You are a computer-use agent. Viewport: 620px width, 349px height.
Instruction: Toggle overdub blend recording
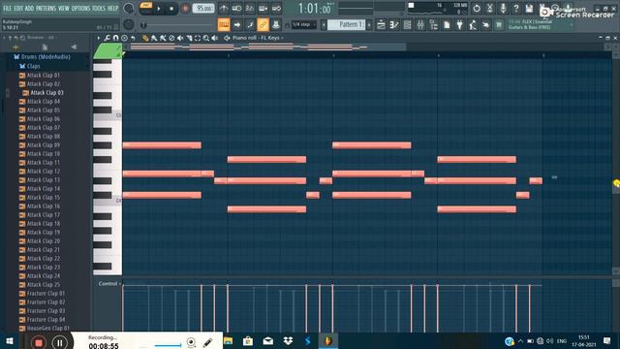[263, 8]
